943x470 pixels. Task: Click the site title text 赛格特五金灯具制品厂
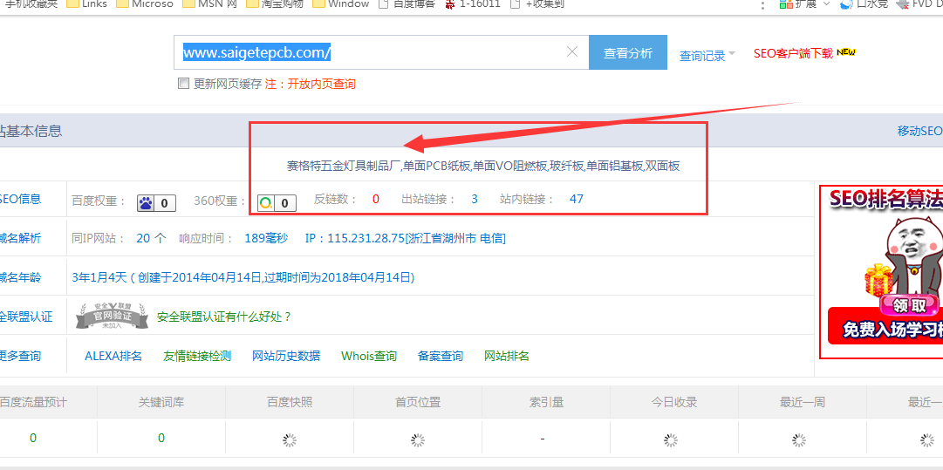point(344,166)
